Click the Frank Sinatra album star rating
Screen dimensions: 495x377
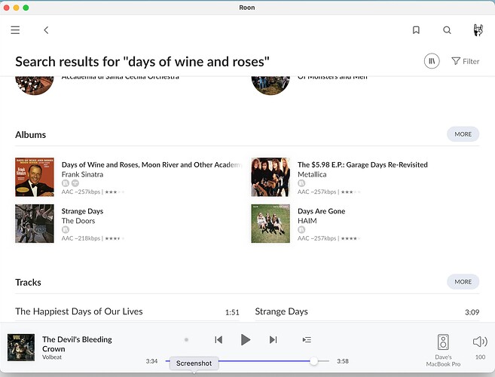(115, 192)
